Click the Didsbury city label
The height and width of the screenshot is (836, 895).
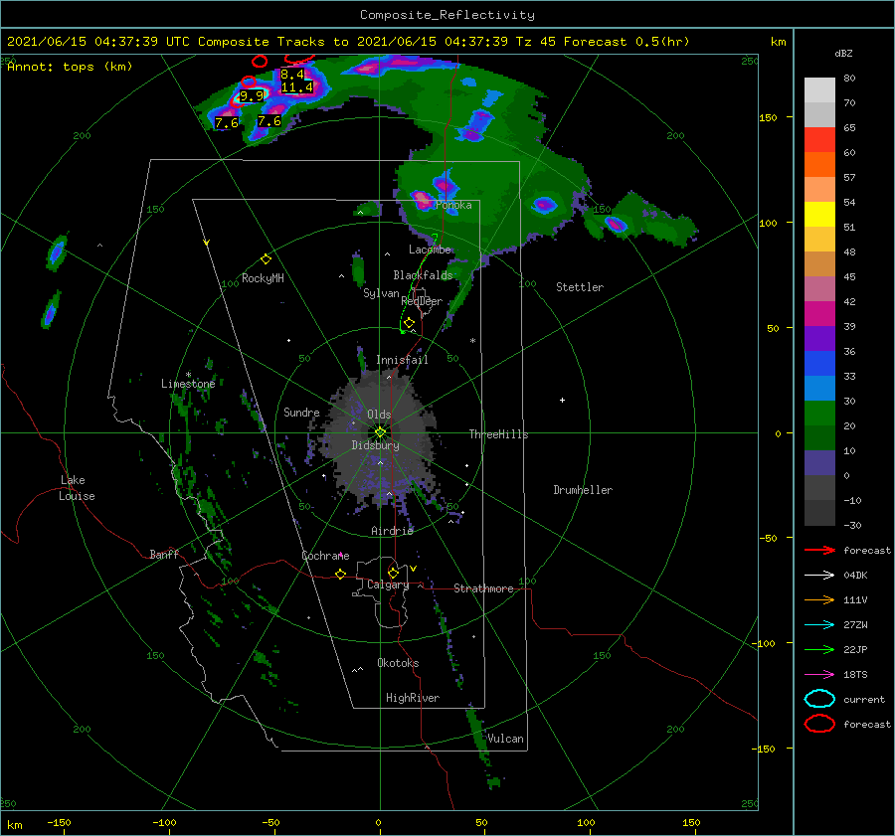[375, 445]
